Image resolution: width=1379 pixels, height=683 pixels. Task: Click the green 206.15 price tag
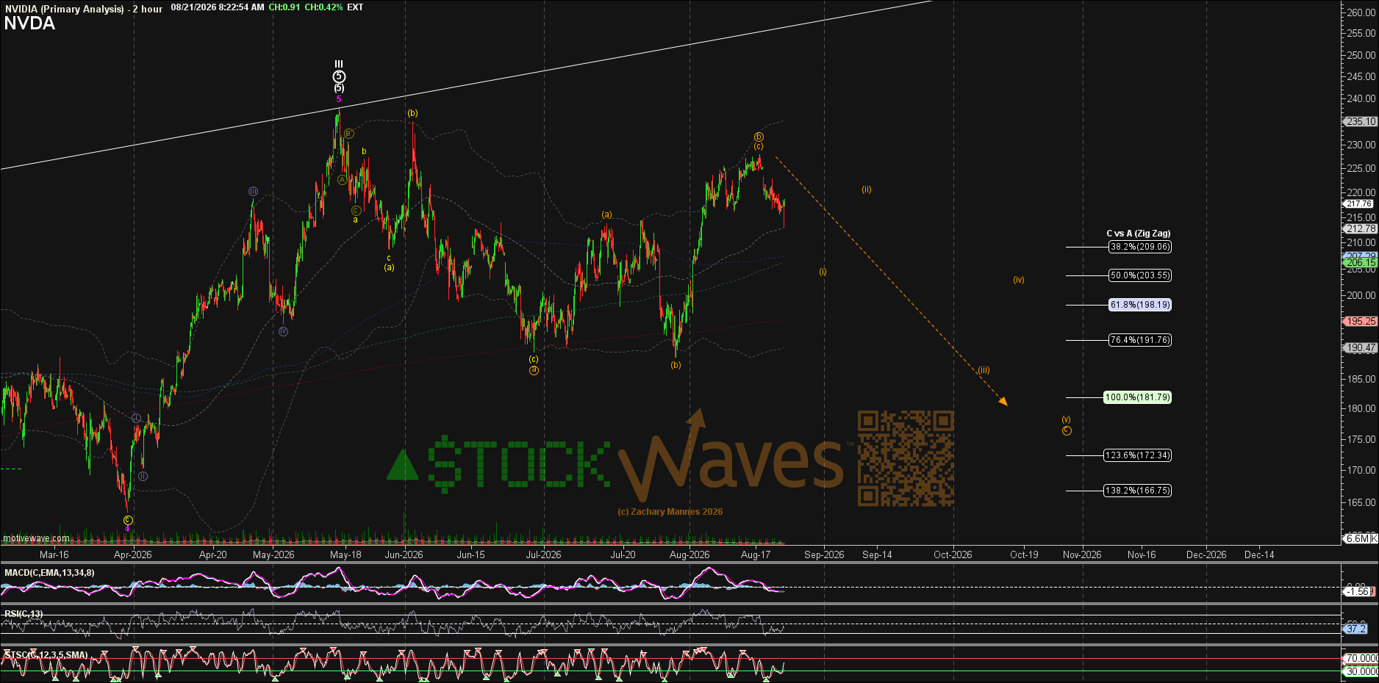tap(1361, 263)
